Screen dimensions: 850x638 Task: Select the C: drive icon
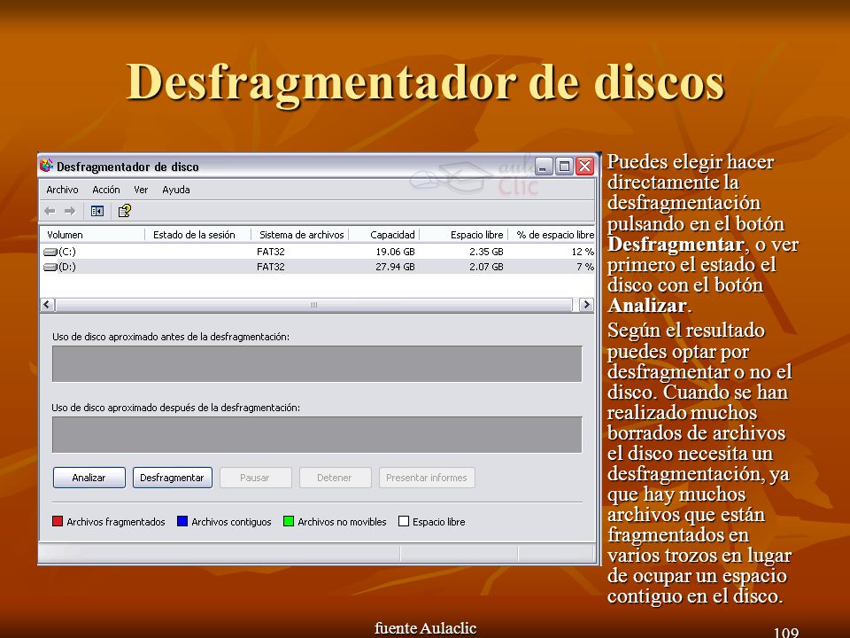tap(50, 252)
